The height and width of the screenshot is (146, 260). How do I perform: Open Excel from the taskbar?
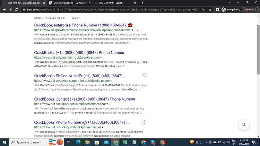pos(125,142)
